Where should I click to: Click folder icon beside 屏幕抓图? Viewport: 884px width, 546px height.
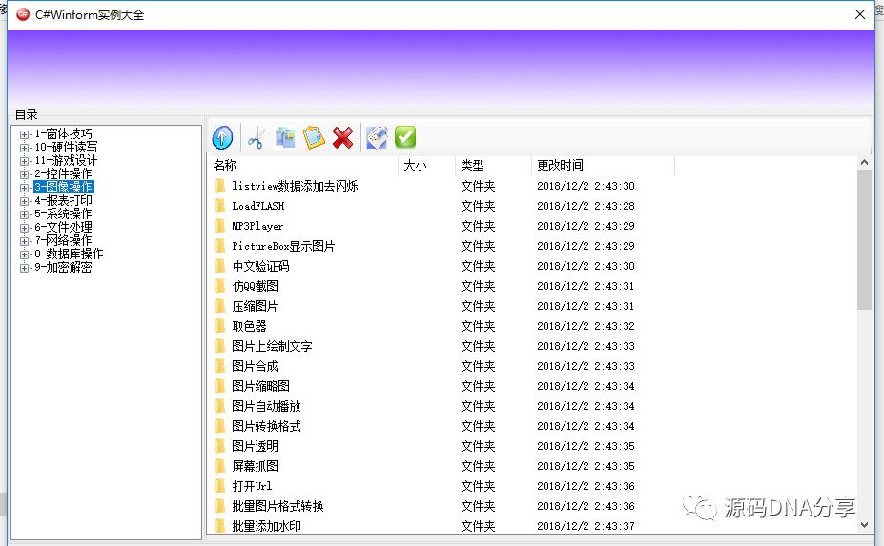point(220,466)
